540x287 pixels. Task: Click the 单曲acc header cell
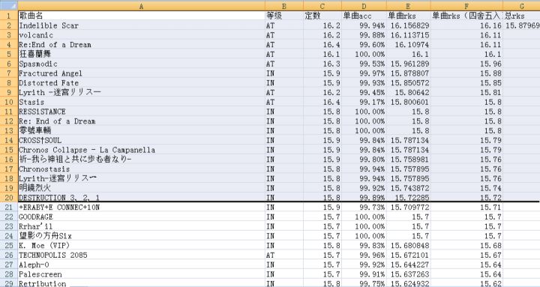(x=364, y=16)
